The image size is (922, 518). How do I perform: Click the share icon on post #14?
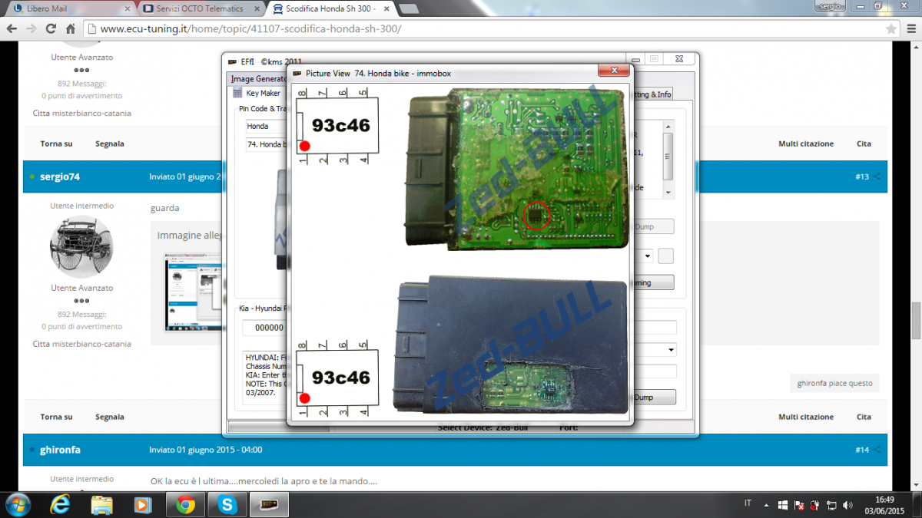click(x=877, y=450)
